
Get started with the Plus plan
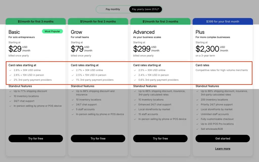pyautogui.click(x=223, y=138)
